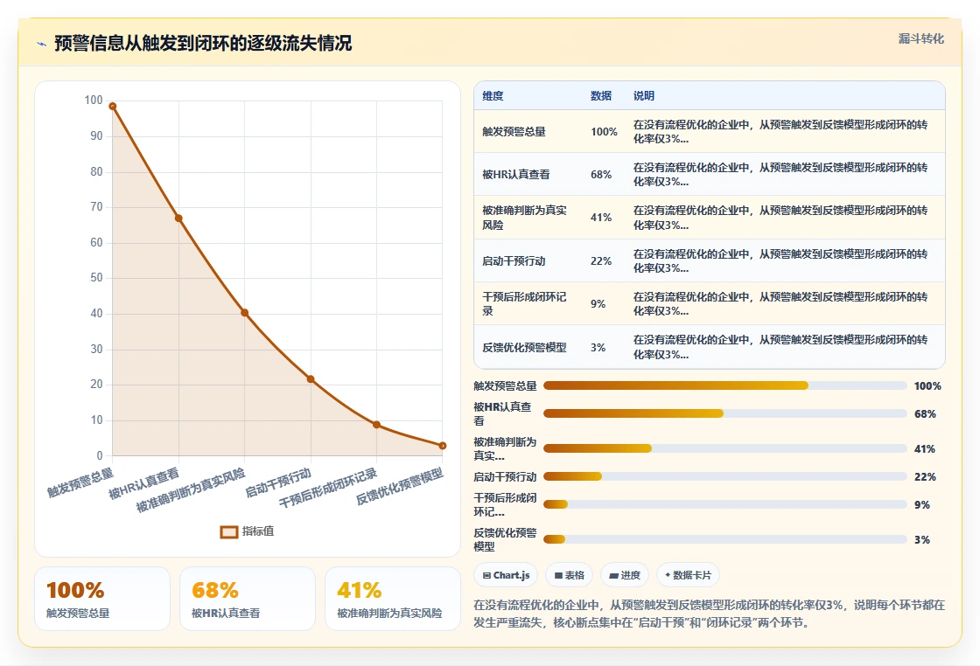Image resolution: width=980 pixels, height=666 pixels.
Task: Click the chart point for 被HR认真查看
Action: (x=178, y=219)
